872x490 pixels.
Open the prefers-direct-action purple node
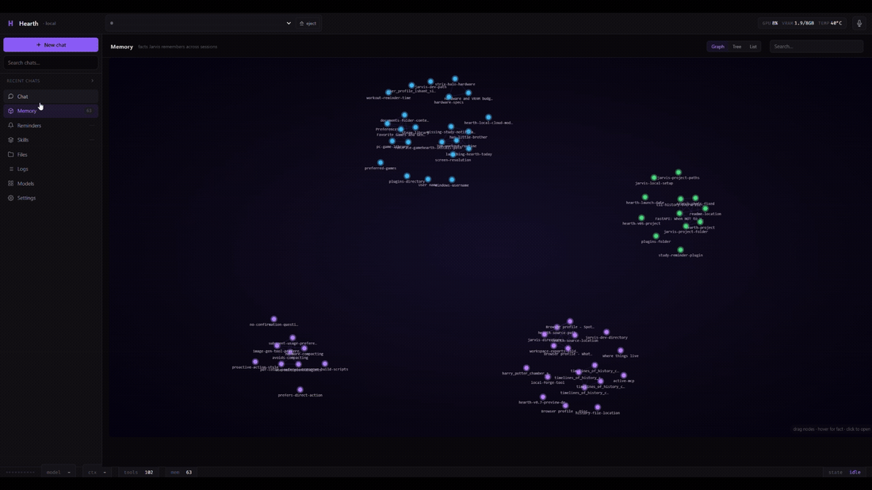tap(300, 390)
